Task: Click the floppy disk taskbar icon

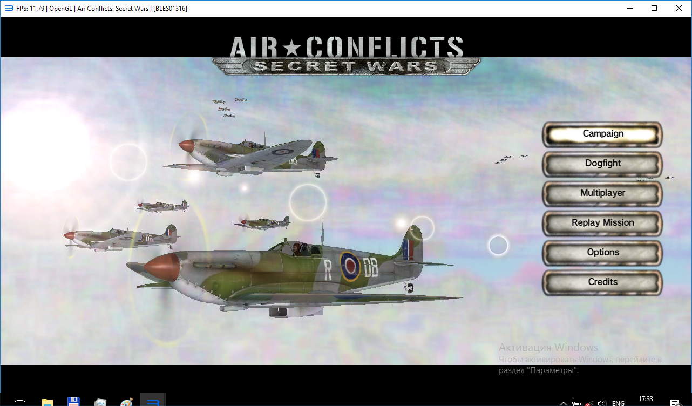Action: 74,402
